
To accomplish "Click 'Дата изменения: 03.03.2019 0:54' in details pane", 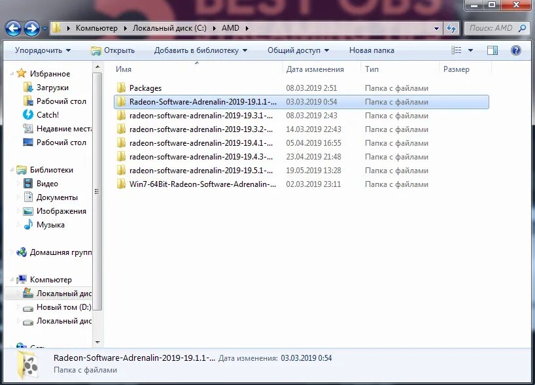I will pyautogui.click(x=275, y=358).
